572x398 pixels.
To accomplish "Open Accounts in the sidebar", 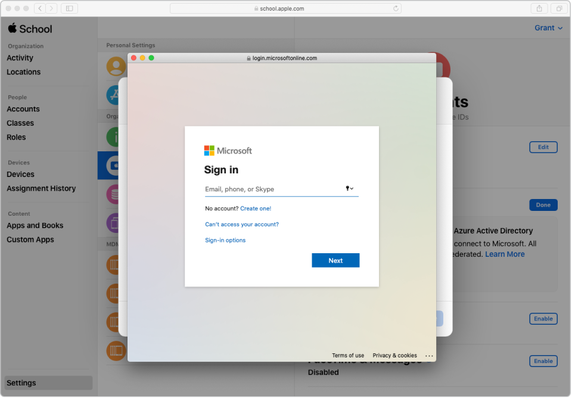I will 23,109.
